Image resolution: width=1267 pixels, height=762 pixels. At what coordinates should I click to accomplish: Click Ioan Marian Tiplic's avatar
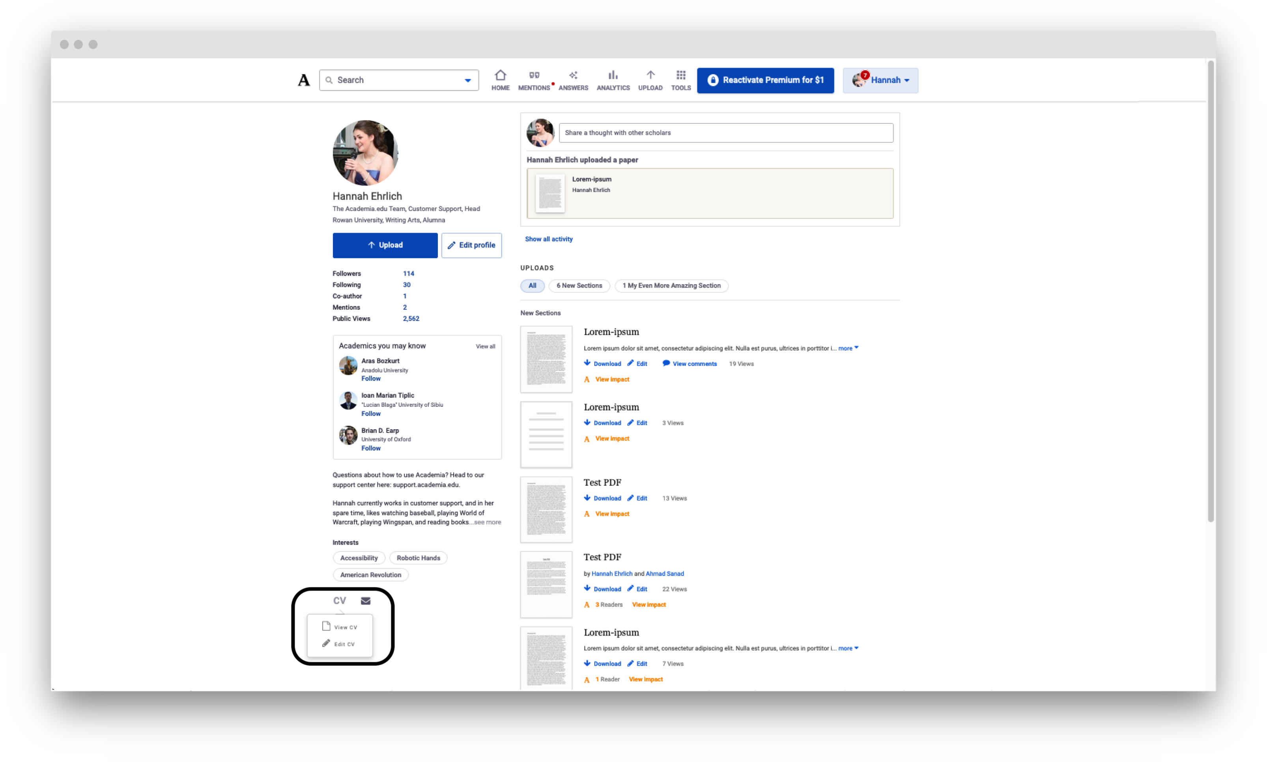click(x=348, y=401)
